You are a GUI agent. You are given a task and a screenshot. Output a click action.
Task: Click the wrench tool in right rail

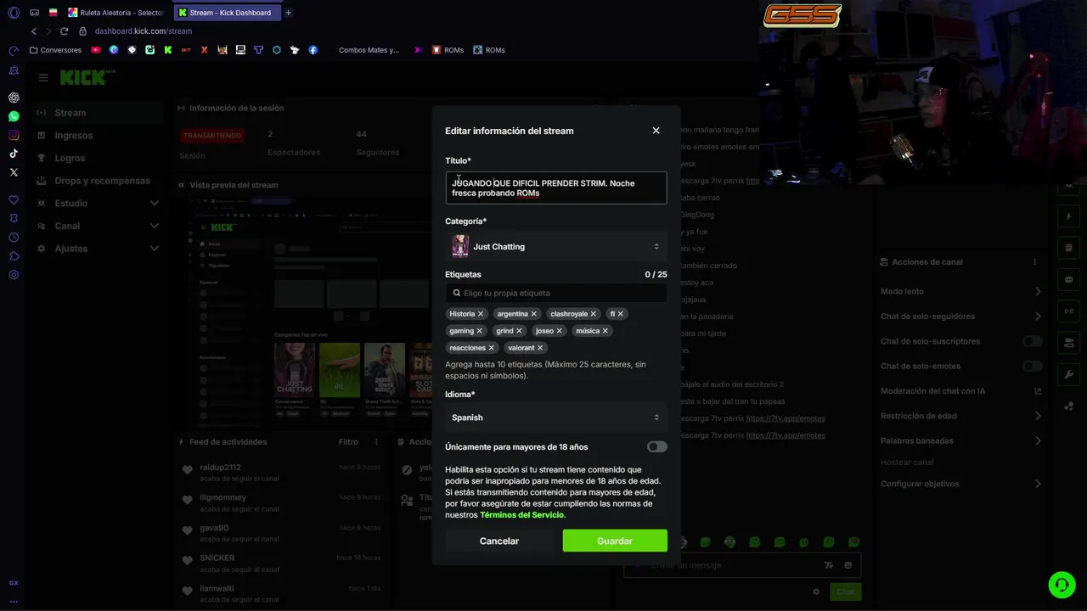[1068, 374]
